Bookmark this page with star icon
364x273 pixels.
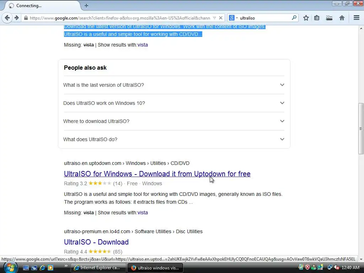(306, 18)
